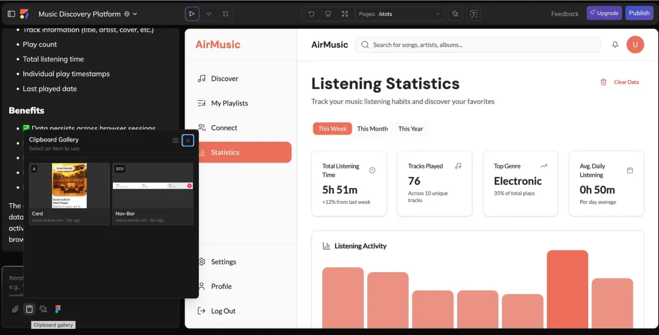Click the bar chart icon beside Listening Activity

point(326,246)
